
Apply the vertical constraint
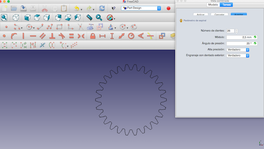tap(24, 36)
